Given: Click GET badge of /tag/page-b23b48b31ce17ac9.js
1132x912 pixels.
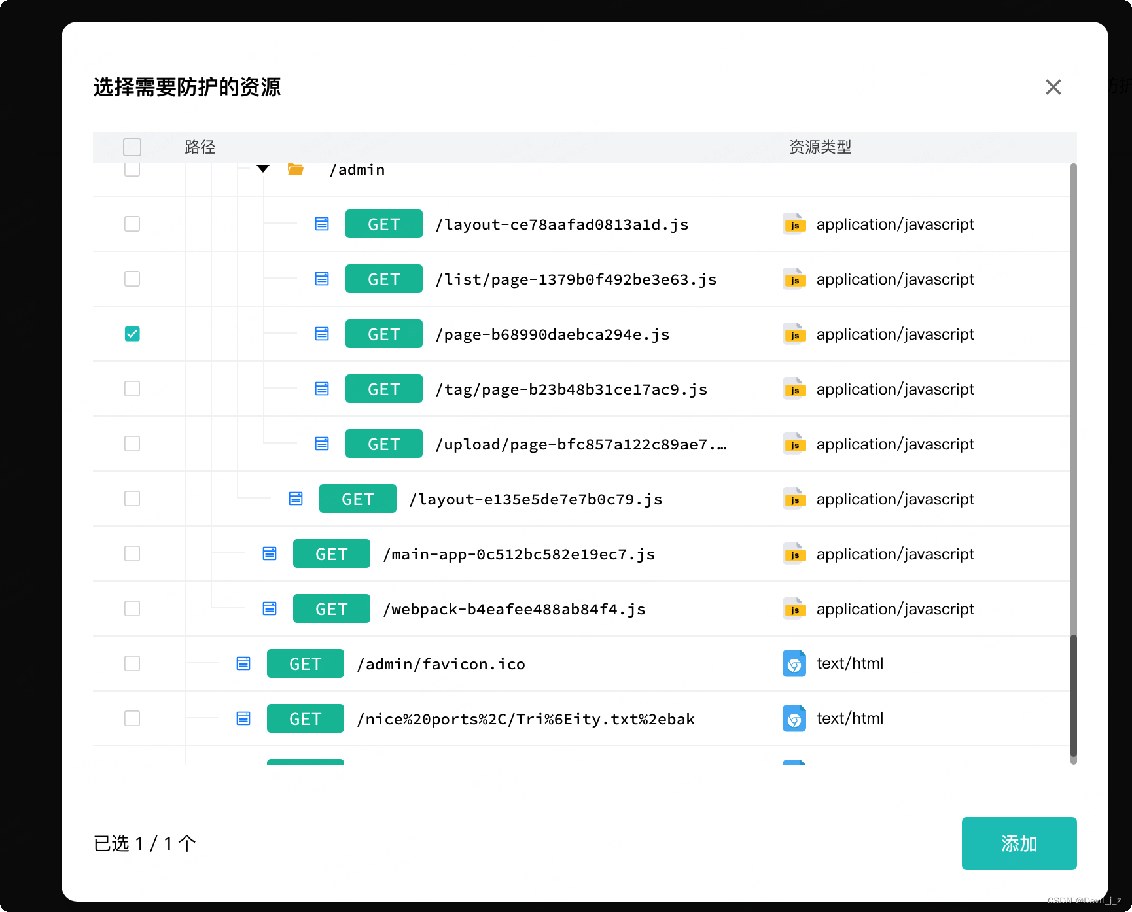Looking at the screenshot, I should (384, 389).
